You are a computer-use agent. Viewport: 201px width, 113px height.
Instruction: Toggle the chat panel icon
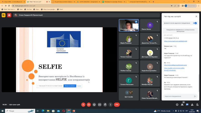point(187,105)
